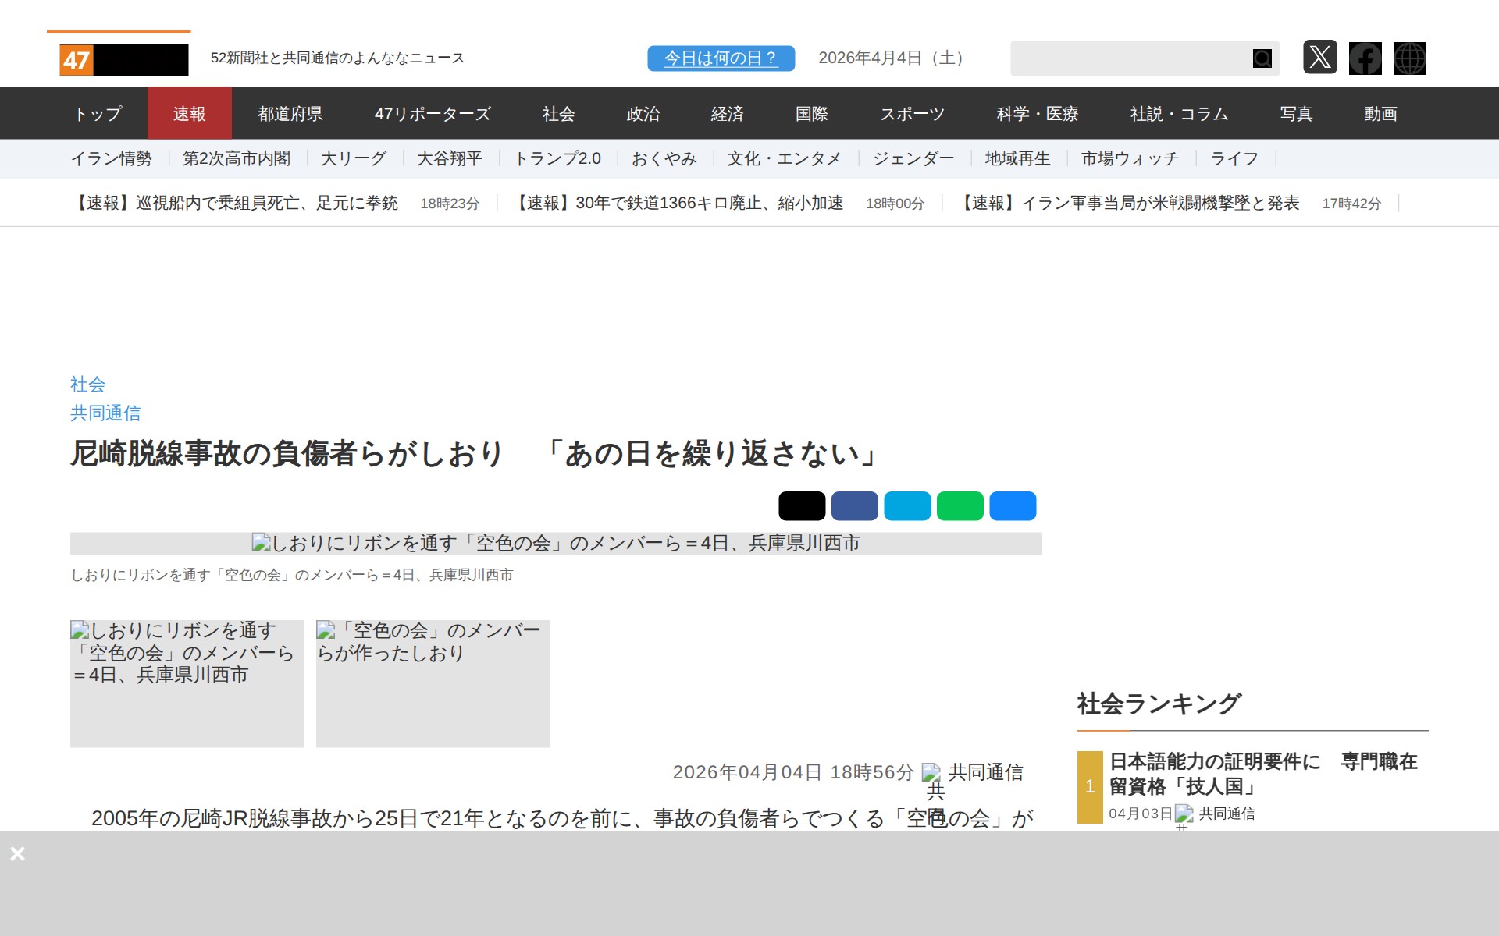Open the 大谷翔平 topic link
This screenshot has width=1499, height=936.
point(450,158)
